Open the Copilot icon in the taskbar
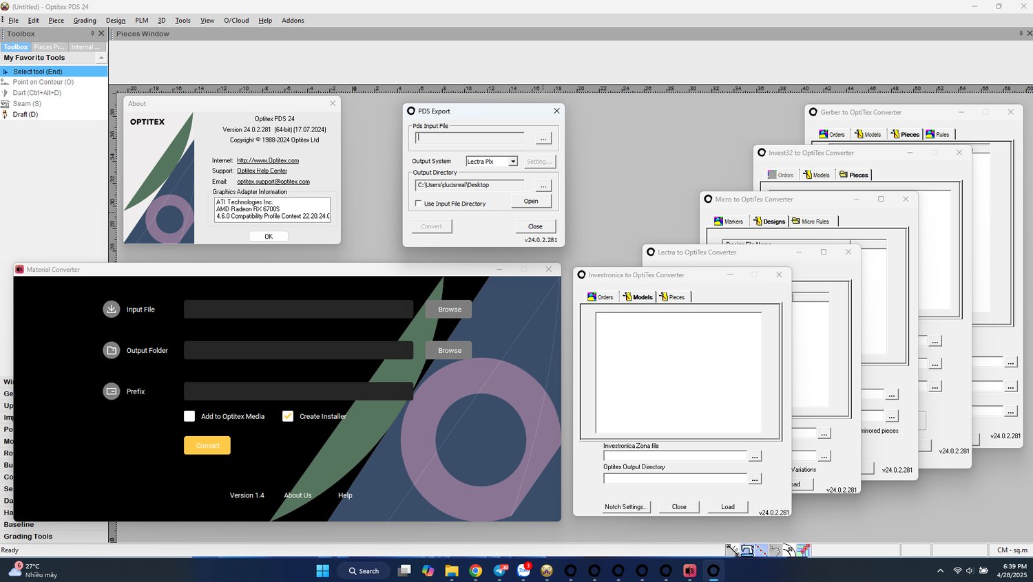This screenshot has height=582, width=1033. click(x=428, y=570)
